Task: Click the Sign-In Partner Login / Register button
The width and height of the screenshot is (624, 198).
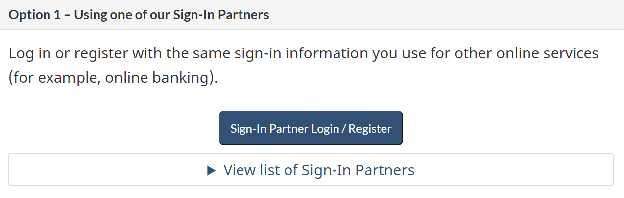Action: [311, 128]
